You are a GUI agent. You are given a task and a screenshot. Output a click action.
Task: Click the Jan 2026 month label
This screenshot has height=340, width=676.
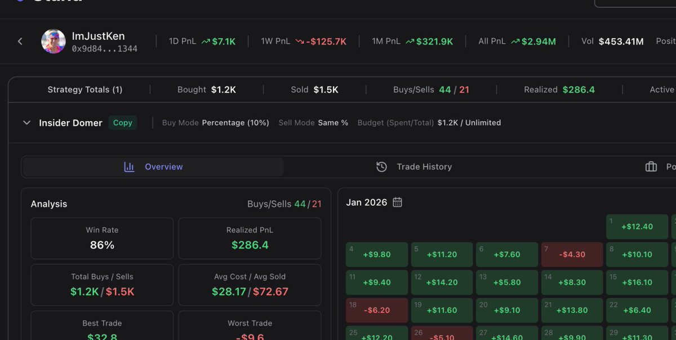click(x=367, y=202)
